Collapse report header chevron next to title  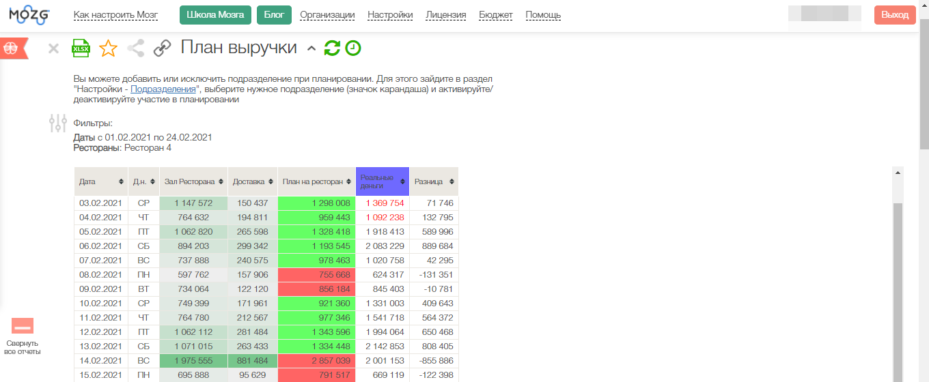tap(311, 48)
